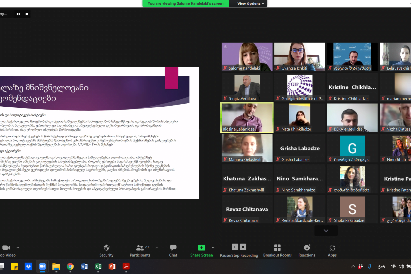Screen dimensions: 411x274
Task: Expand the arrow next to Participants
Action: 156,248
